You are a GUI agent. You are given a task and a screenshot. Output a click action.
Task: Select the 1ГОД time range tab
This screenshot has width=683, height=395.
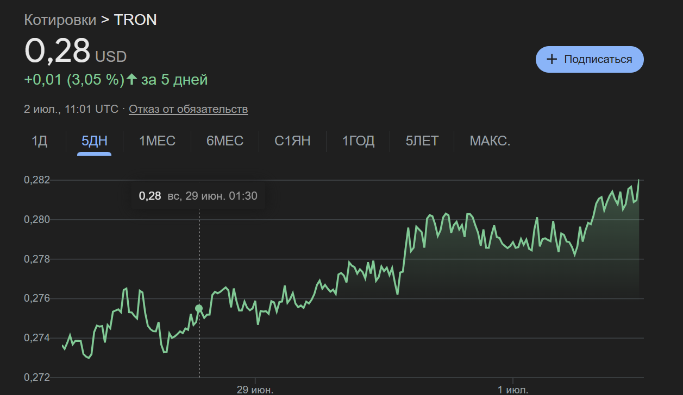tap(358, 142)
